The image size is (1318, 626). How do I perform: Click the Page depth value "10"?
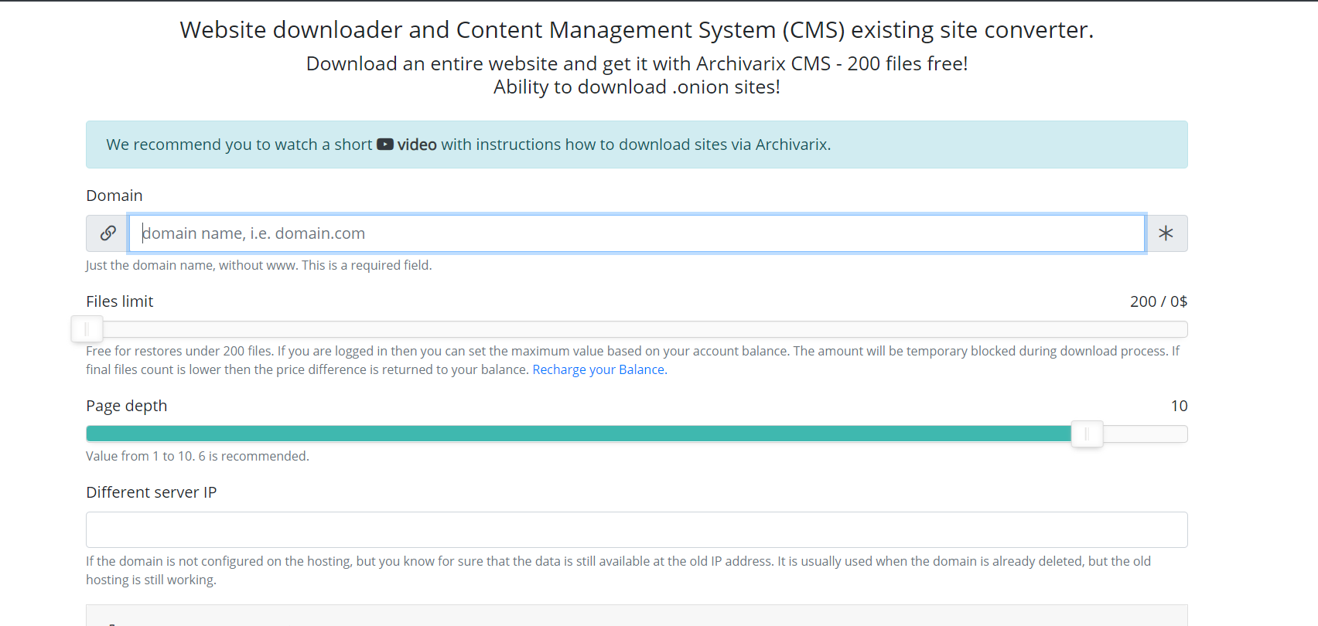(x=1179, y=406)
